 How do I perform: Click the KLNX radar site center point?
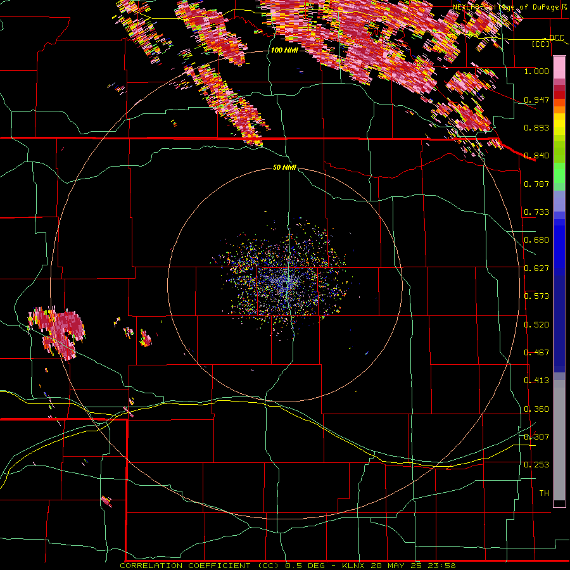[x=286, y=285]
